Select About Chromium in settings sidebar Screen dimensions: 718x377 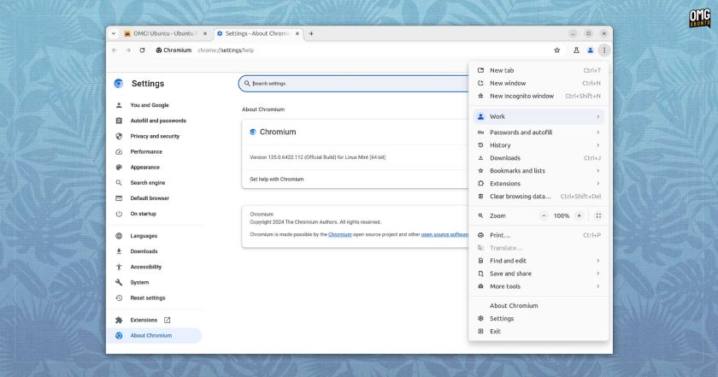[155, 336]
